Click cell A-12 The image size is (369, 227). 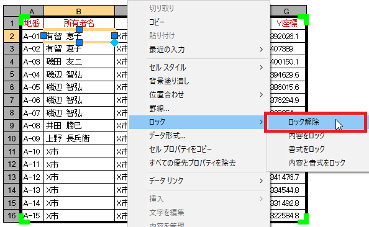point(32,177)
